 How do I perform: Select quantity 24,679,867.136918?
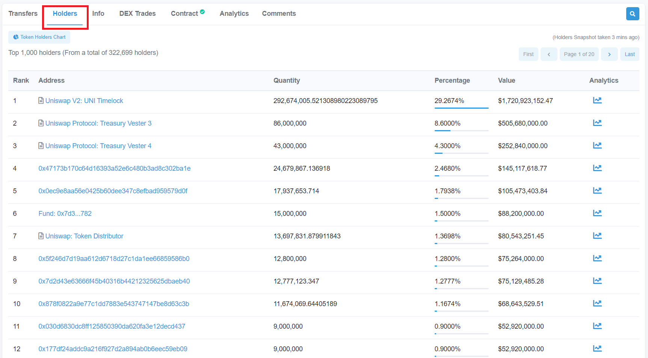pos(302,168)
